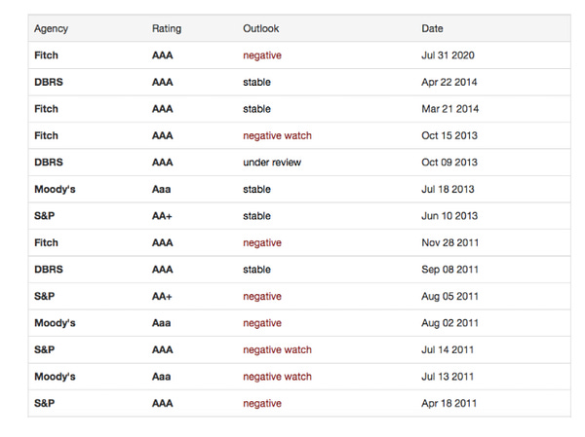Click 'negative' outlook in Aug 02 2011 row

coord(262,323)
